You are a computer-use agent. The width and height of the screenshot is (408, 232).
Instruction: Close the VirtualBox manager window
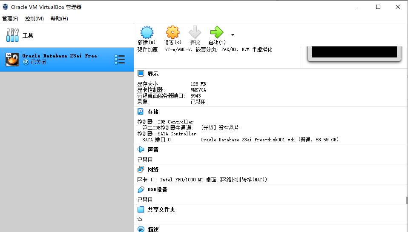(398, 7)
